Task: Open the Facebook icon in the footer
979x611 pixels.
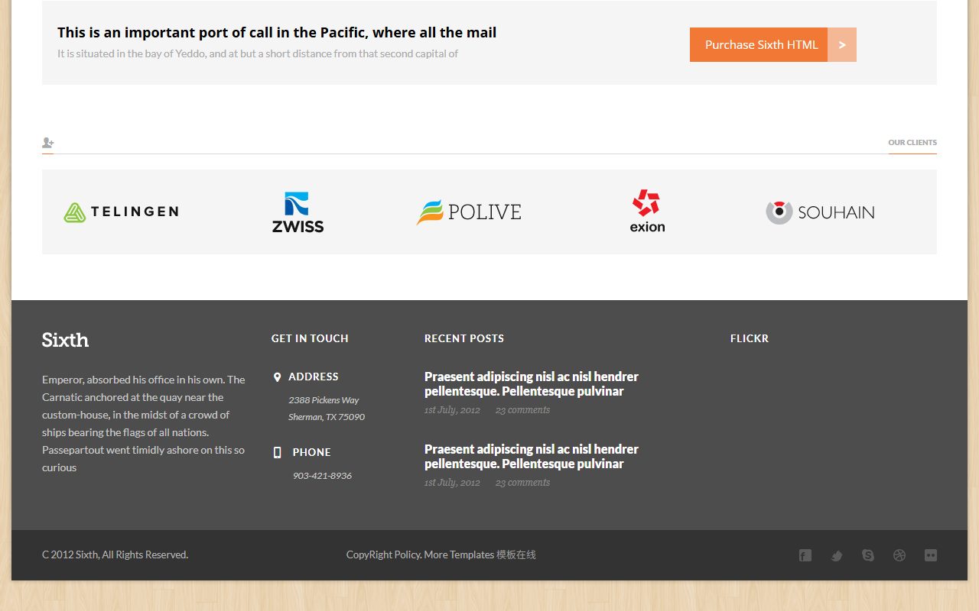Action: (x=805, y=555)
